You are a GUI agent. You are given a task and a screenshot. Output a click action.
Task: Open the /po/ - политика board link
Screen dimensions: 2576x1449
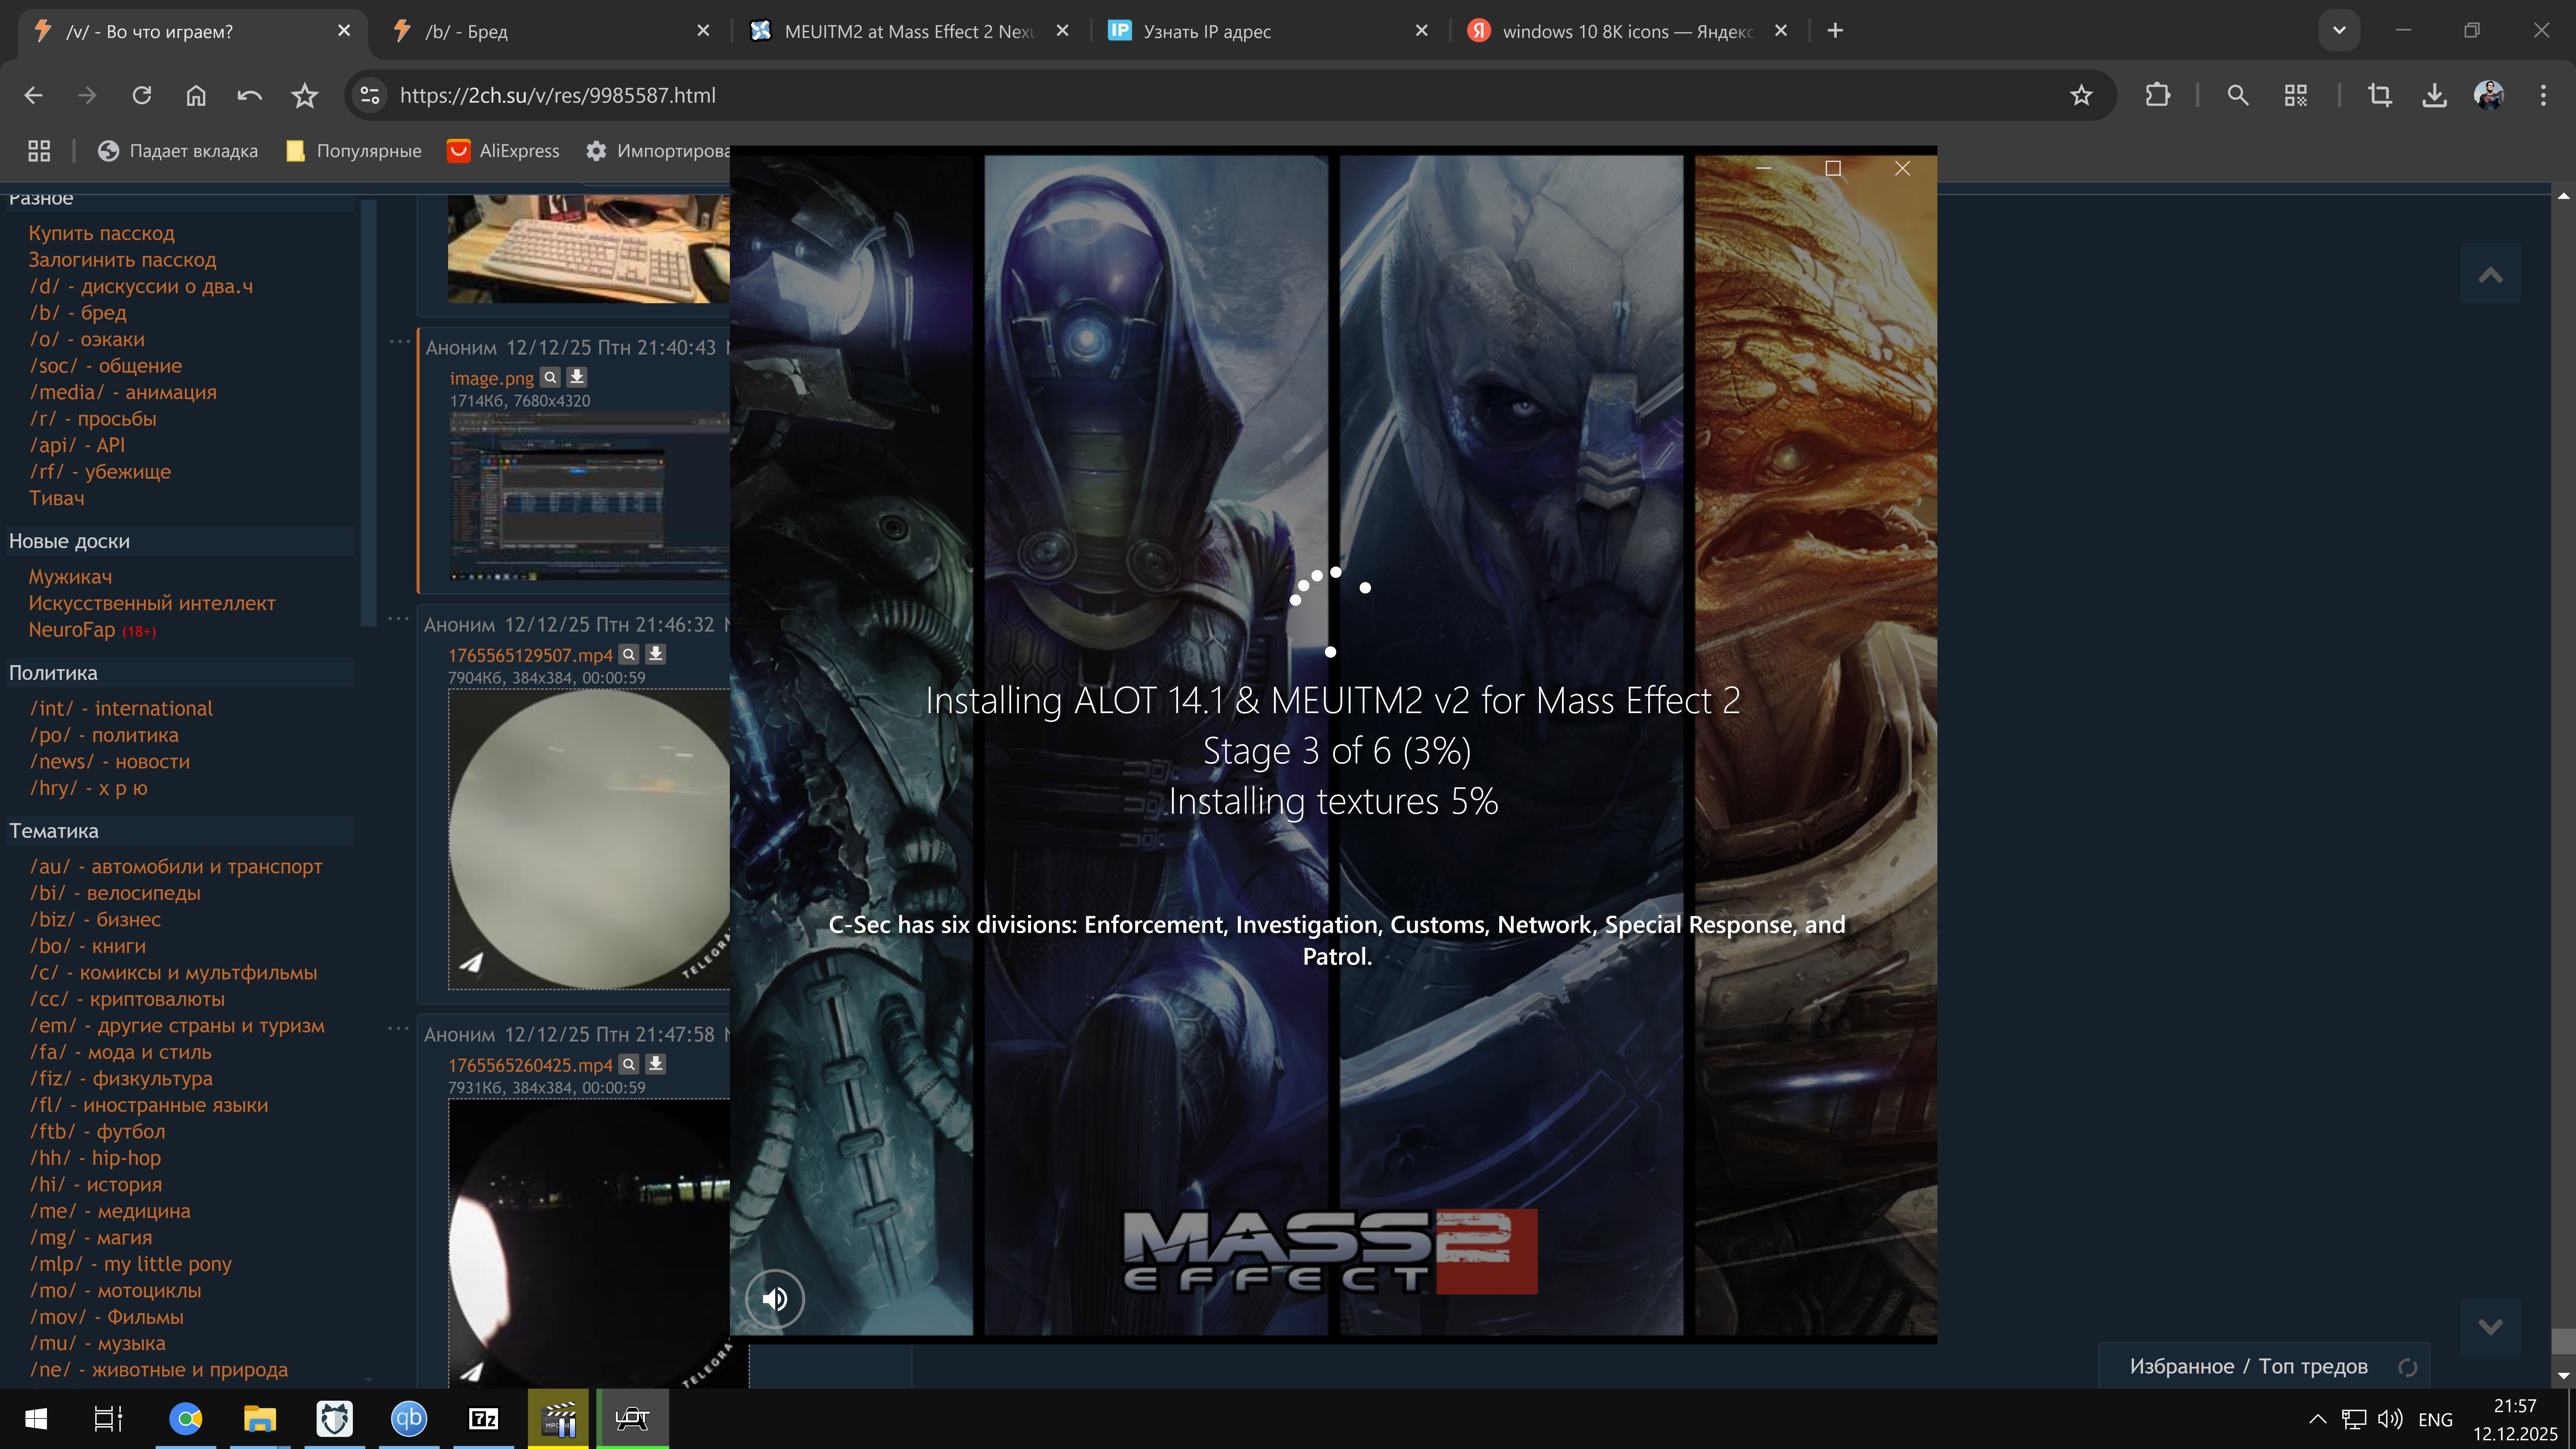click(104, 735)
